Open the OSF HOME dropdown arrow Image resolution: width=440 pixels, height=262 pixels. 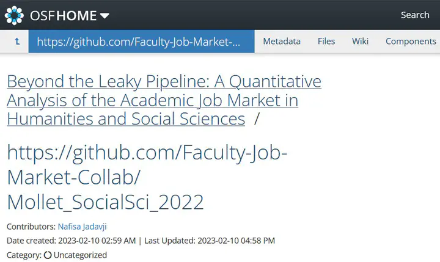105,16
